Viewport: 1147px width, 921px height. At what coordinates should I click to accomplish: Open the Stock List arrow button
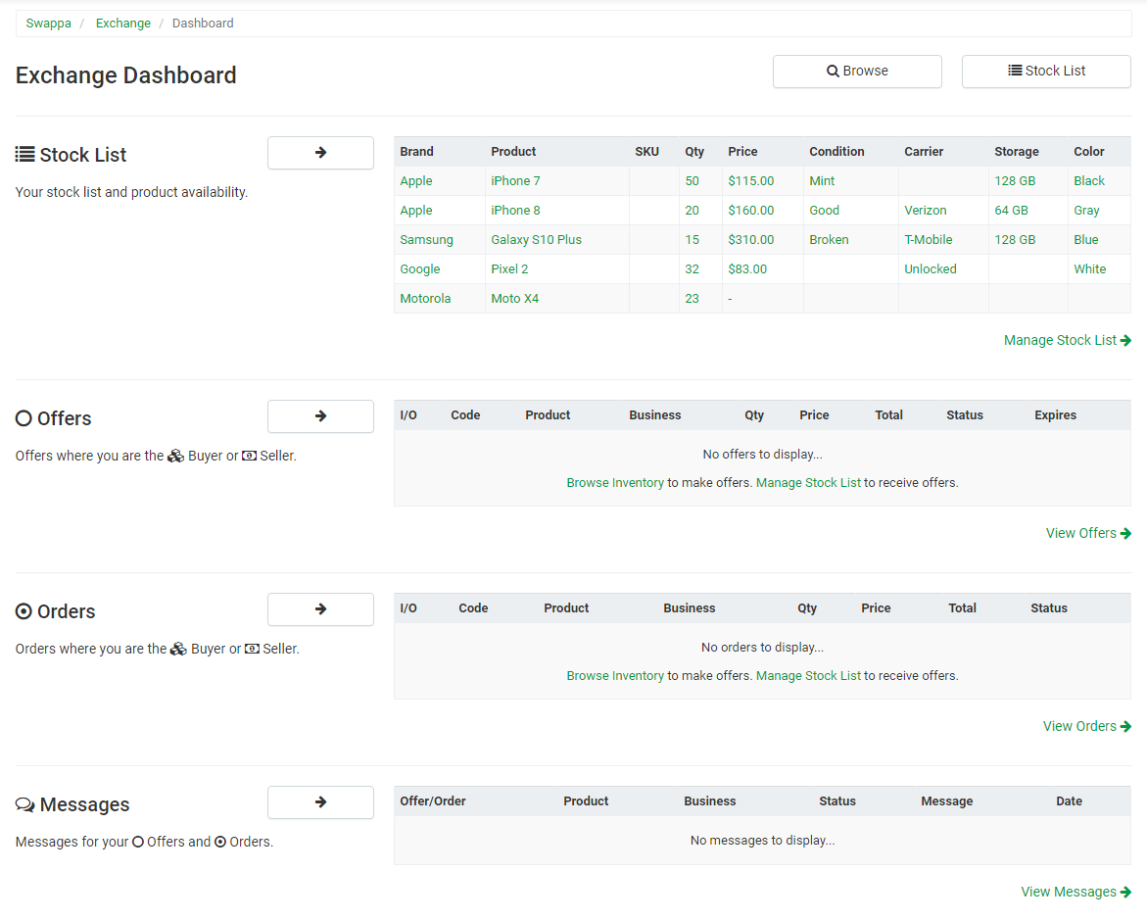320,153
